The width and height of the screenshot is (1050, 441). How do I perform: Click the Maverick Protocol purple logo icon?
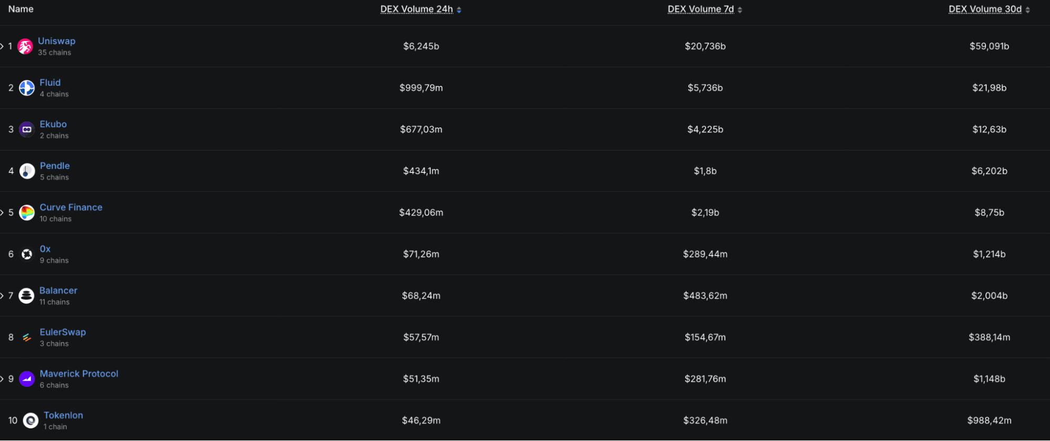pos(27,379)
